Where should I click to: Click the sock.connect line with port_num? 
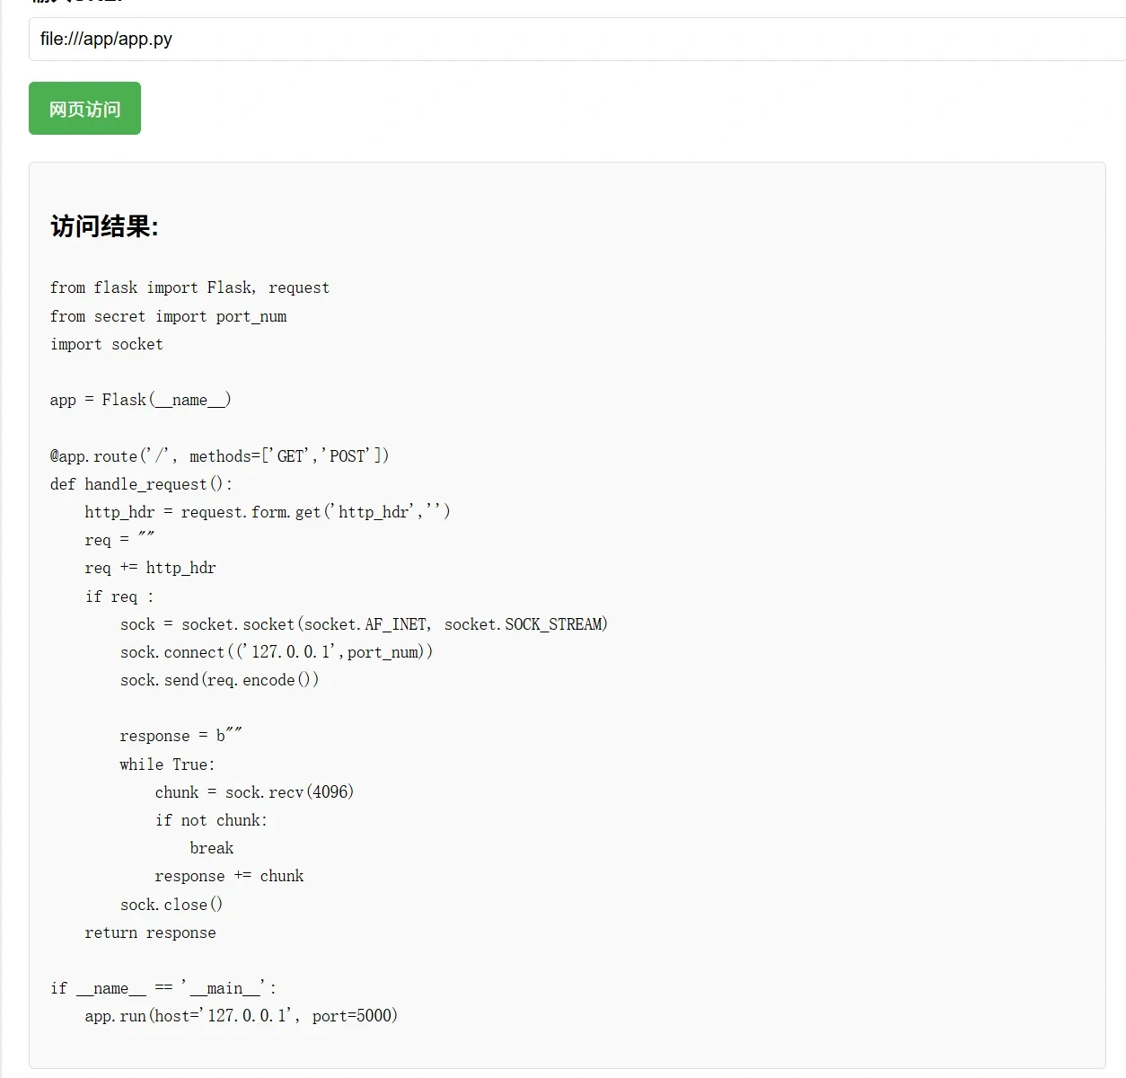(277, 652)
